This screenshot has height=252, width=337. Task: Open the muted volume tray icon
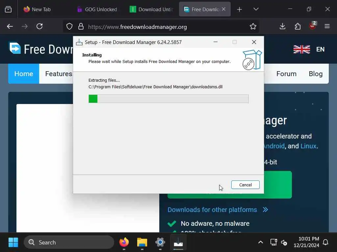pyautogui.click(x=284, y=242)
